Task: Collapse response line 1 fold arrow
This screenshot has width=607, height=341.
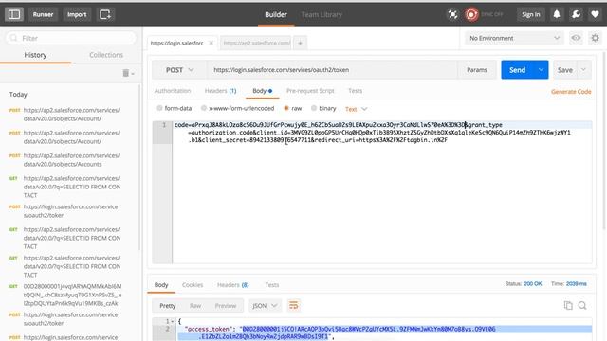Action: pyautogui.click(x=172, y=321)
